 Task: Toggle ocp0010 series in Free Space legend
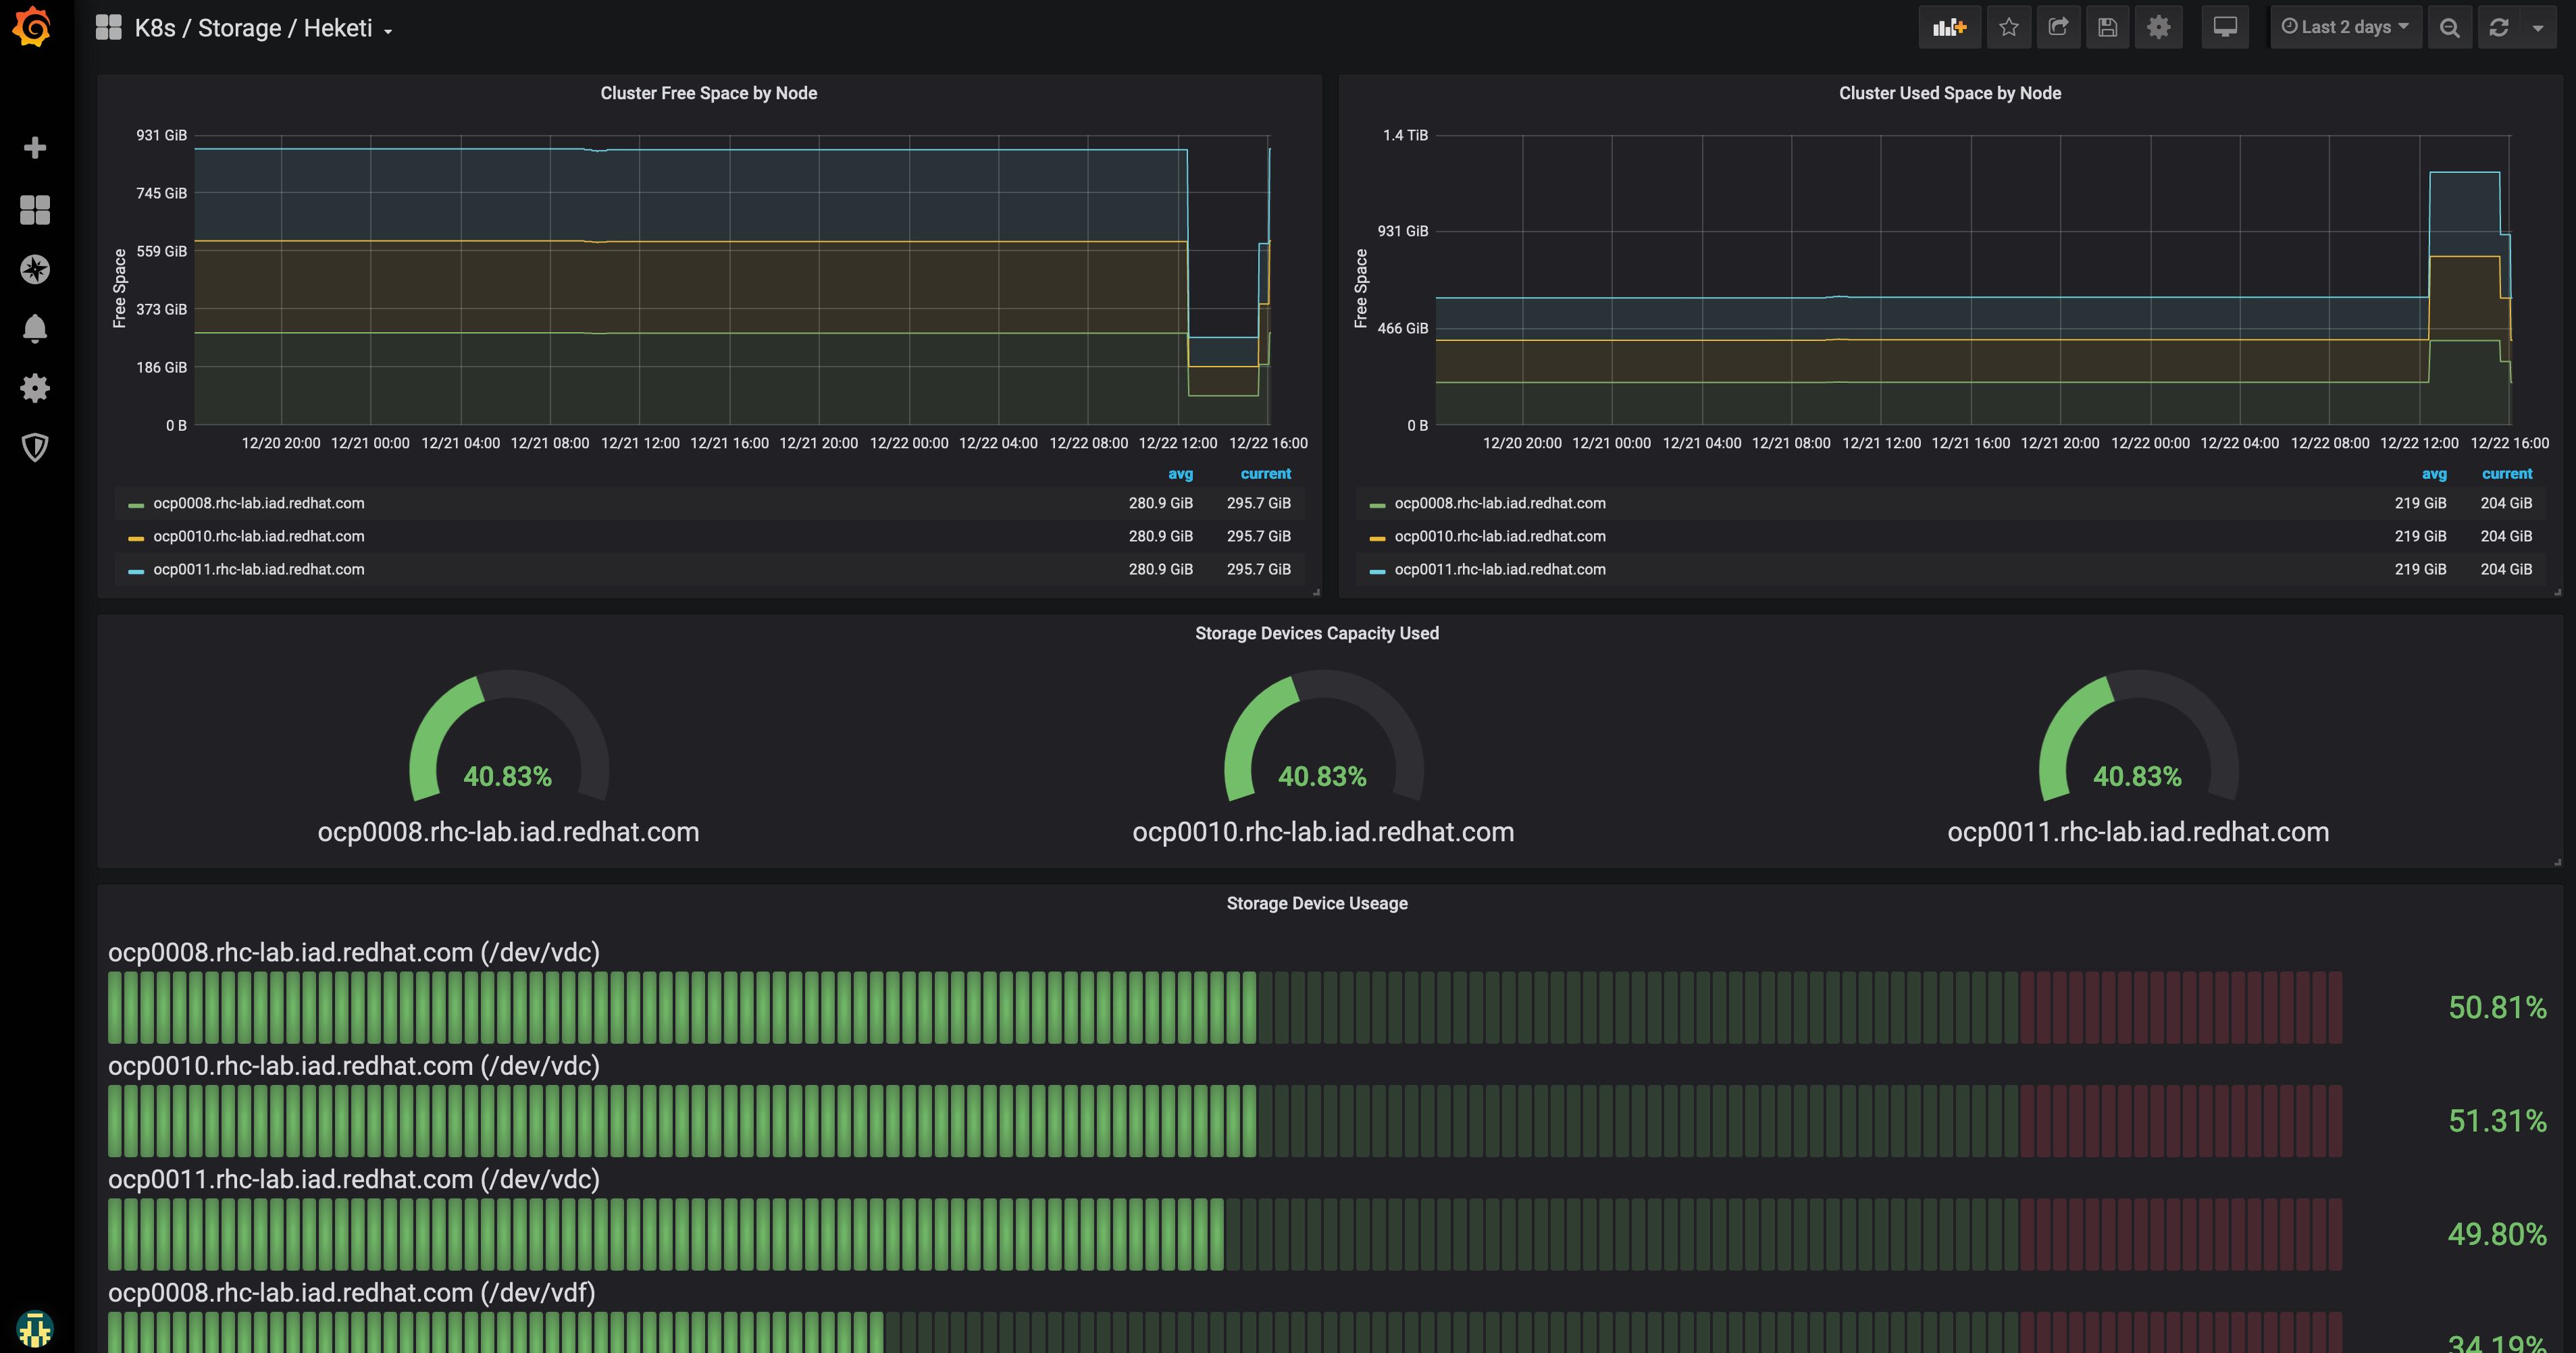click(258, 537)
